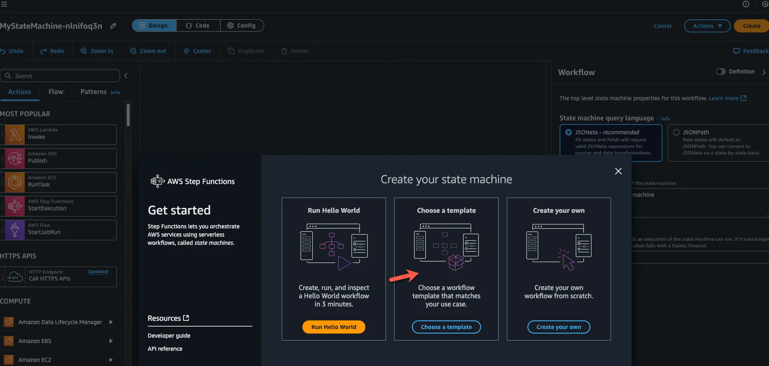Expand Amazon Data Lifecycle Manager actions

111,322
